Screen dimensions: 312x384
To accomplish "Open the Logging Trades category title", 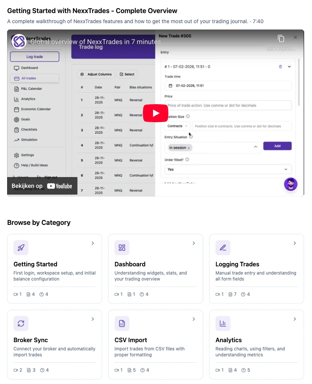I will [238, 264].
